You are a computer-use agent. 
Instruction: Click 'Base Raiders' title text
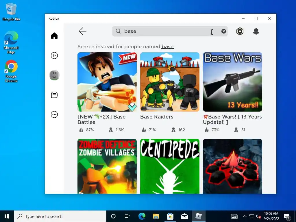coord(157,117)
